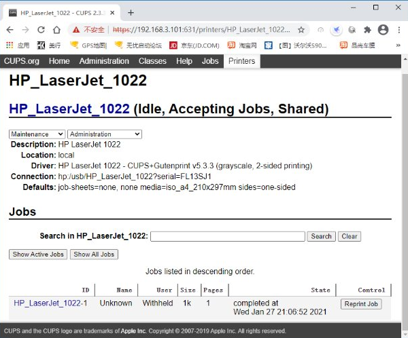
Task: Click the Pages column header
Action: pos(213,290)
